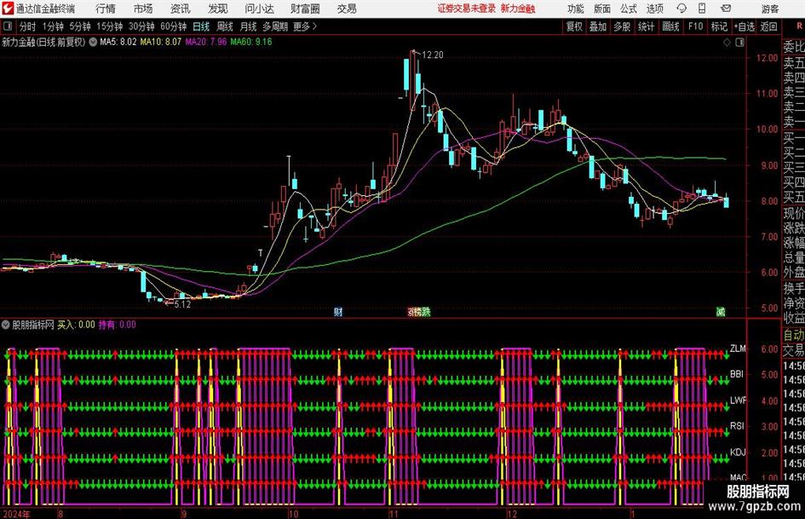805x519 pixels.
Task: Open the 财富圈 menu
Action: (305, 9)
